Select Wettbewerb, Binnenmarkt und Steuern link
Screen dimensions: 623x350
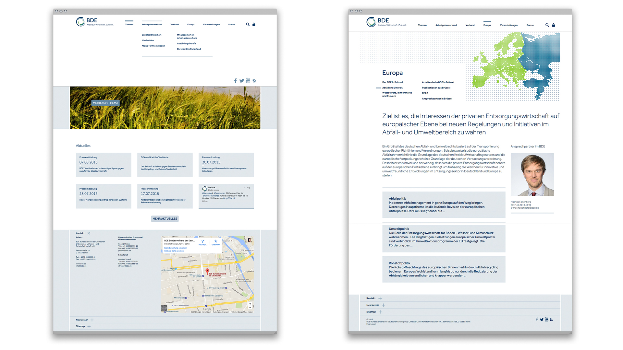(x=397, y=94)
